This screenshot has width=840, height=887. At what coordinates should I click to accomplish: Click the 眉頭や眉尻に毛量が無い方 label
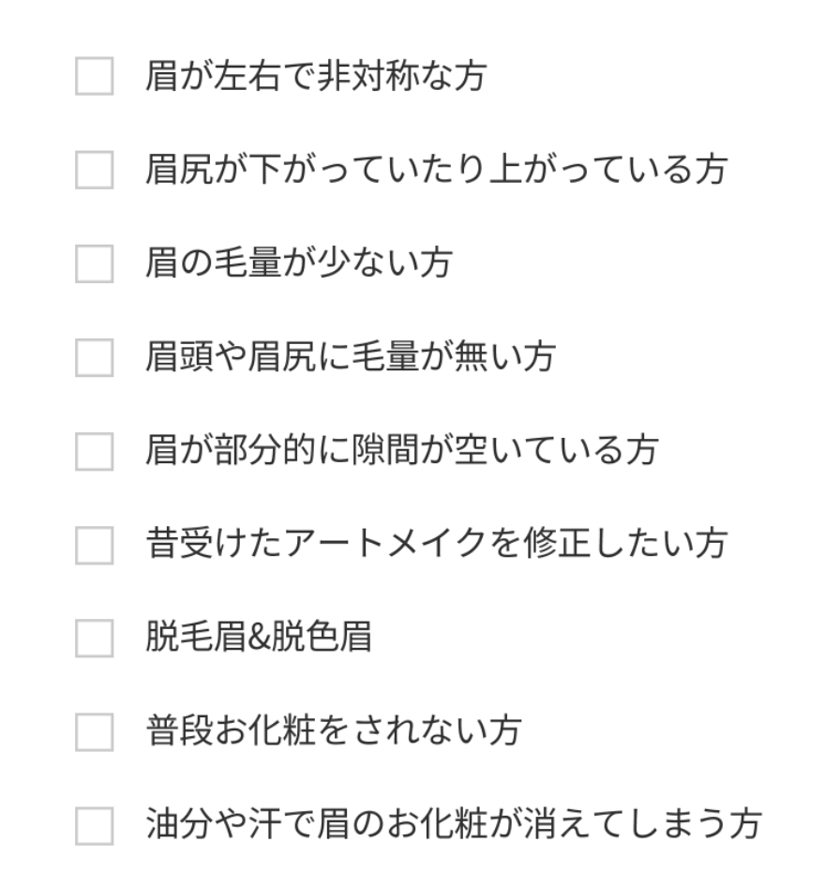coord(350,357)
